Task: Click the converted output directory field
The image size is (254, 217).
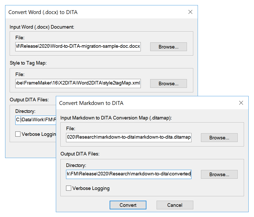Action: pos(129,174)
